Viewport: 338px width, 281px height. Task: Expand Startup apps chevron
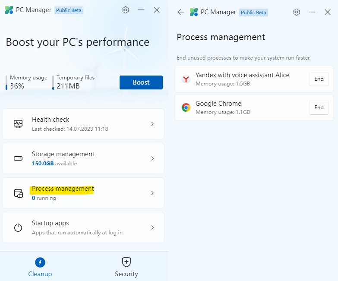point(152,227)
